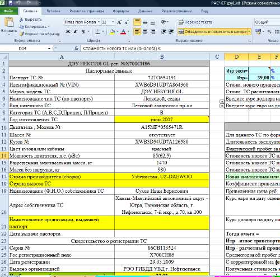This screenshot has height=277, width=280.
Task: Click the center horizontal alignment icon
Action: pos(145,32)
